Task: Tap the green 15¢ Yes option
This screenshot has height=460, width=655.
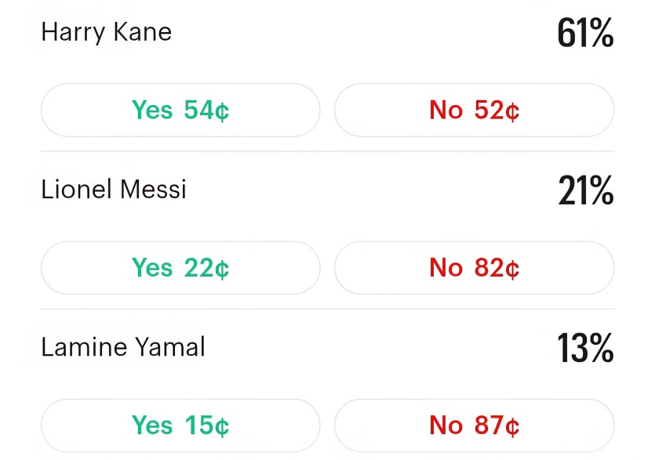Action: click(180, 426)
